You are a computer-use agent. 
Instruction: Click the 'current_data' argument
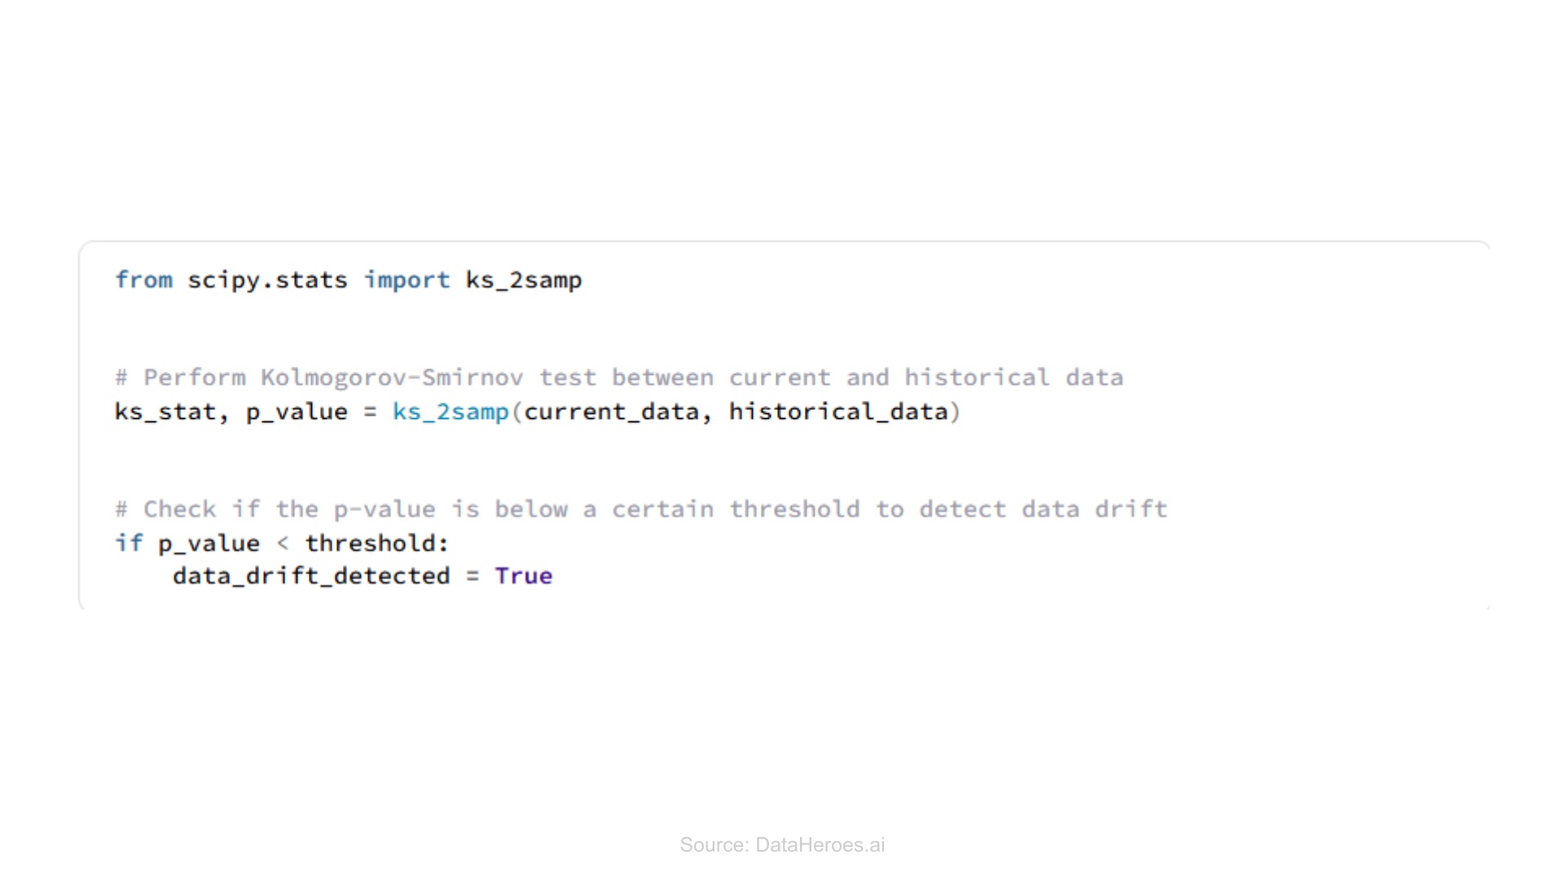611,412
